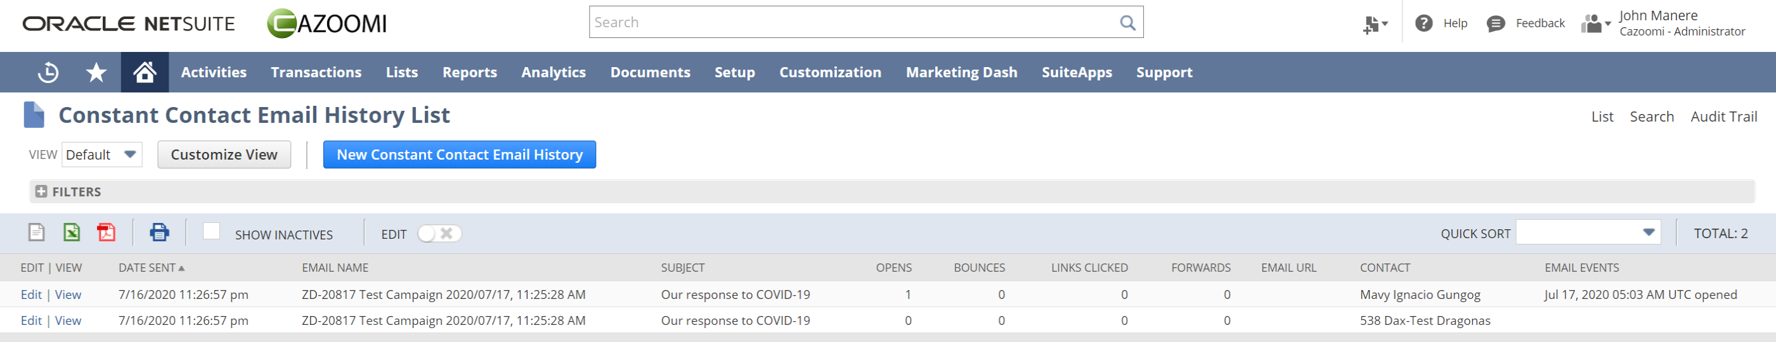This screenshot has width=1776, height=342.
Task: Open the Create New menu icon
Action: pos(1375,25)
